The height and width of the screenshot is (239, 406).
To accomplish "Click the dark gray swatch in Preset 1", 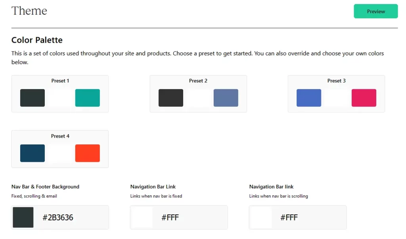I will click(32, 98).
